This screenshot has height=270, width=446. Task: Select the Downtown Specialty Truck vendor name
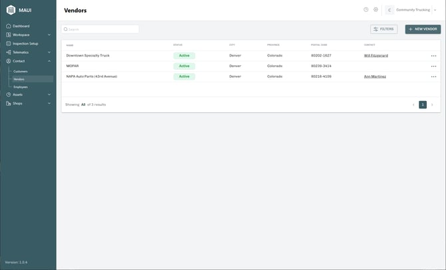point(88,56)
